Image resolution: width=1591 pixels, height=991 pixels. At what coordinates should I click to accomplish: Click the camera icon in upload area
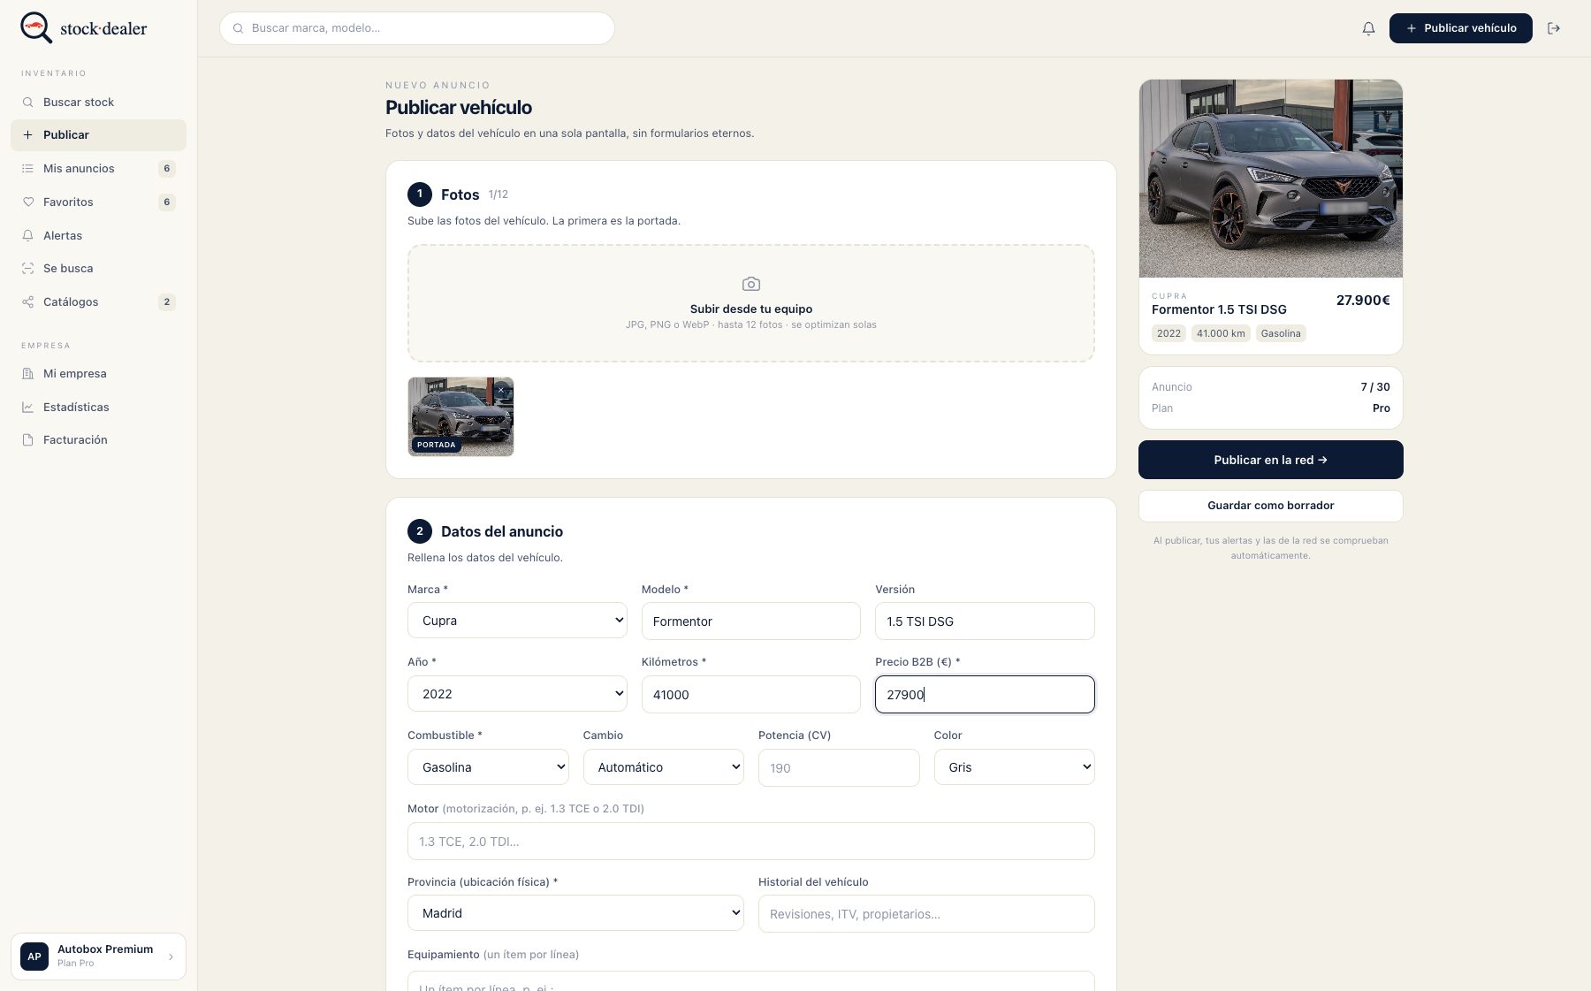point(751,284)
